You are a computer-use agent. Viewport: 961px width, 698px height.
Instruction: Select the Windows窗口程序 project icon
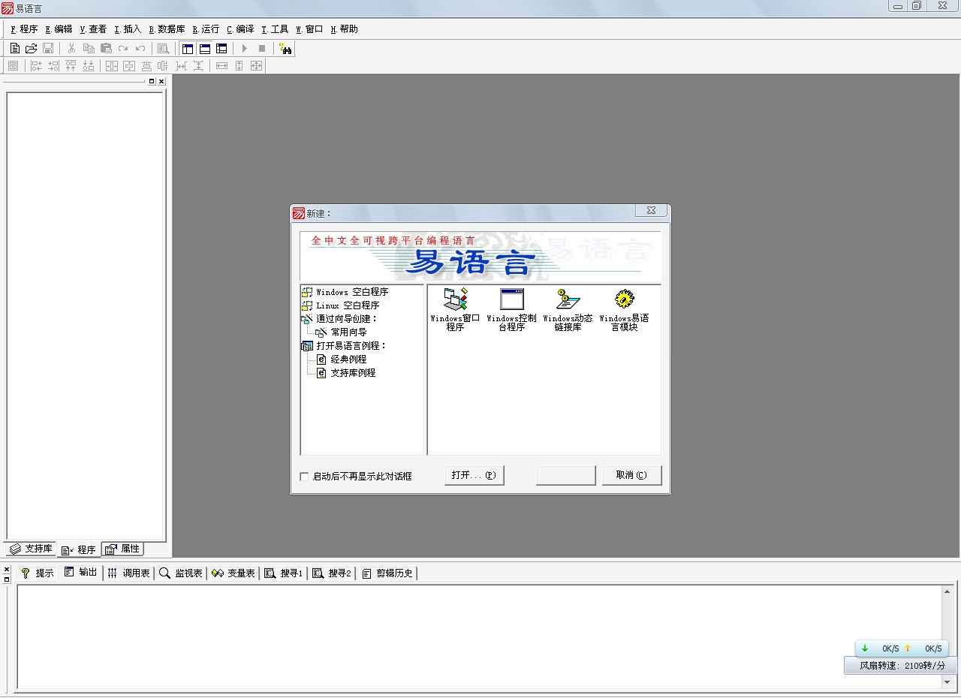tap(455, 309)
